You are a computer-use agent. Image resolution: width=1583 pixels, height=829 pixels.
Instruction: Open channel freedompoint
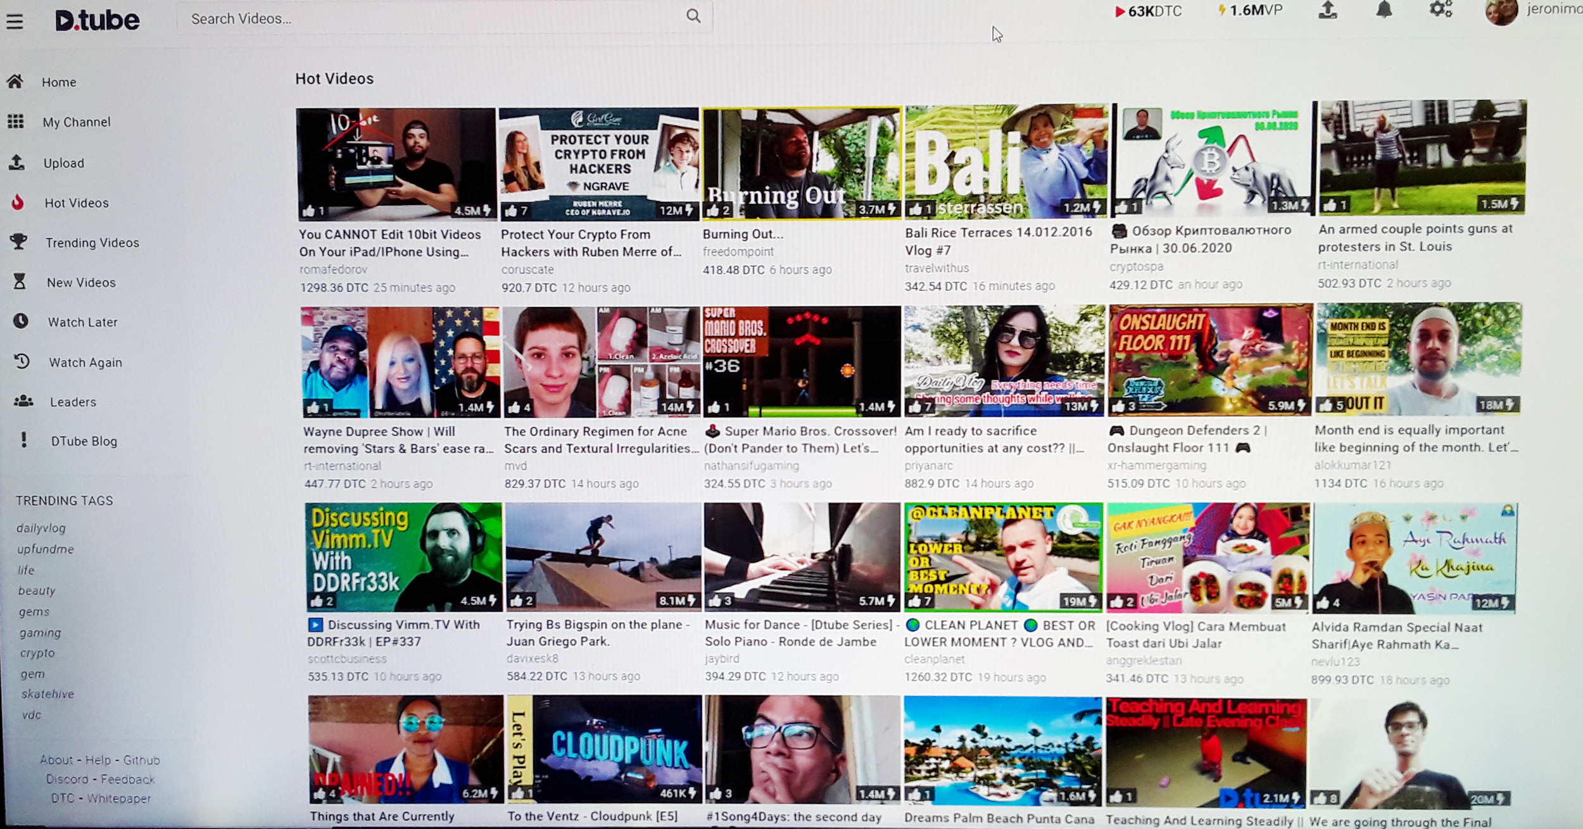coord(738,251)
